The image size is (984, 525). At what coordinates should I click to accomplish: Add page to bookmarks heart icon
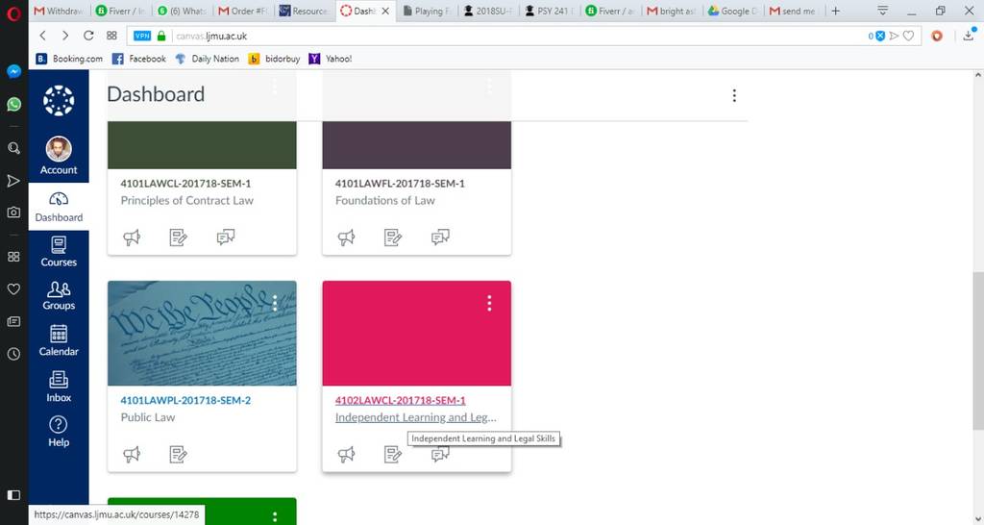(908, 36)
